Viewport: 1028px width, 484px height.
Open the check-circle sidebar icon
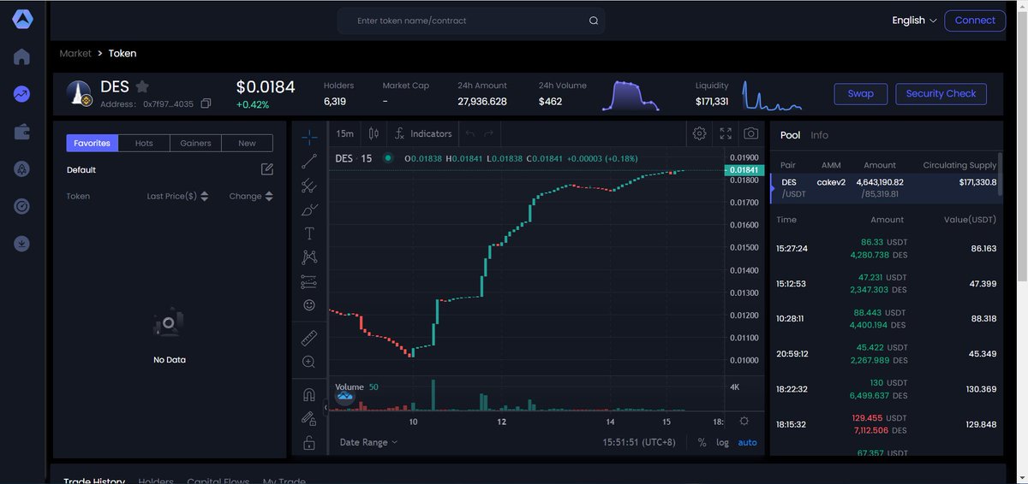point(21,206)
